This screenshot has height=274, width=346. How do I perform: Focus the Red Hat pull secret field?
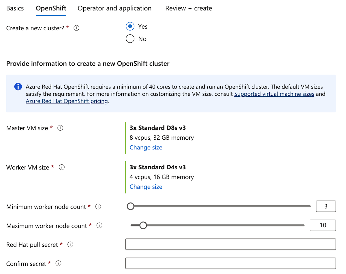click(231, 244)
